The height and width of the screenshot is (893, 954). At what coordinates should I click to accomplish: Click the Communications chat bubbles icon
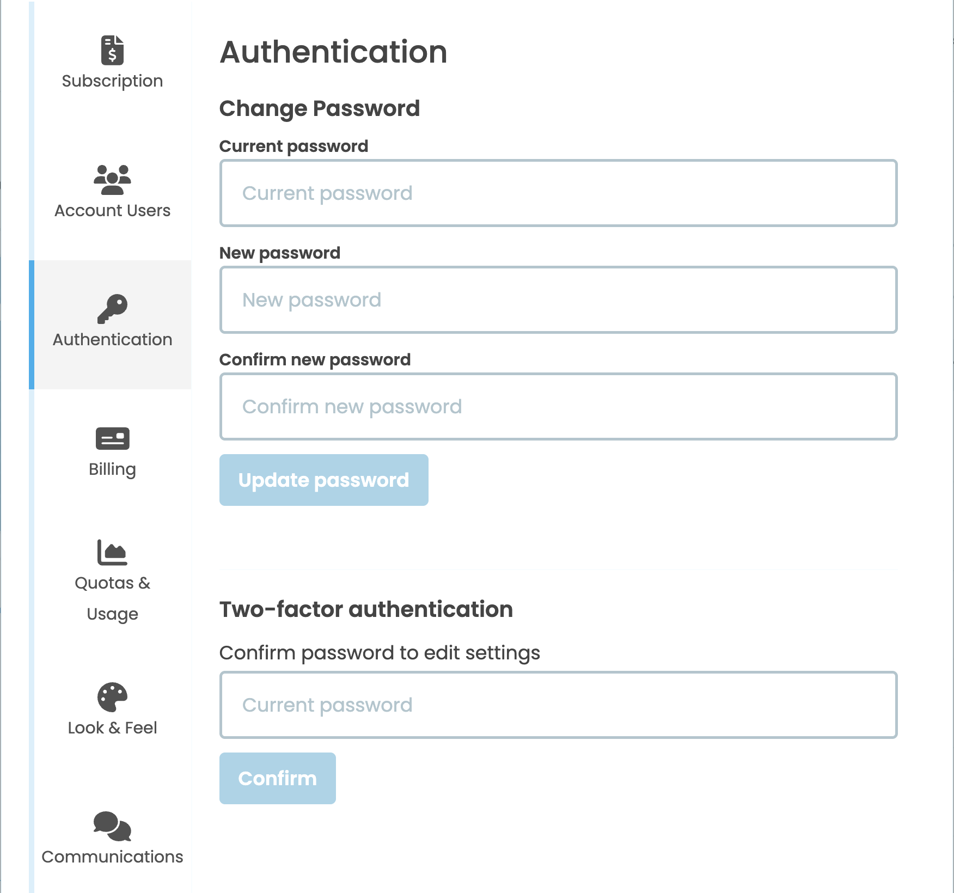(x=112, y=827)
